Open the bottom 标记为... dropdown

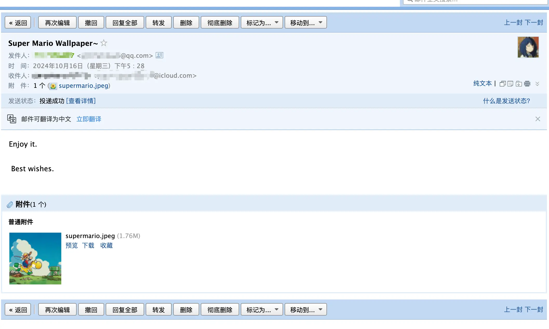(262, 310)
